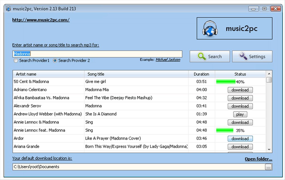Click the search text field containing Madonna
This screenshot has height=180, width=285.
pyautogui.click(x=97, y=54)
